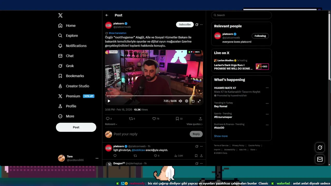Screen dimensions: 331x186
Task: Click Grok icon on Dragon²² reply
Action: pos(197,164)
